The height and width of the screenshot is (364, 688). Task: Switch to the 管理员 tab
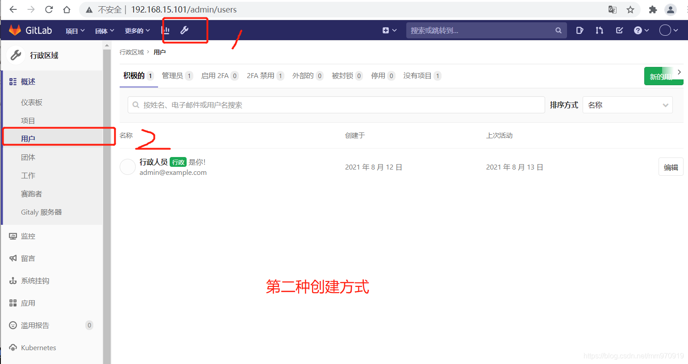tap(177, 76)
